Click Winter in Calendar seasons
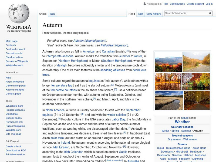The height and width of the screenshot is (162, 216). (165, 131)
